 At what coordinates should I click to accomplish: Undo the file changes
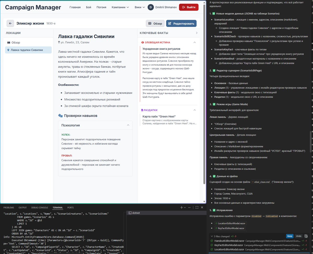(x=299, y=236)
